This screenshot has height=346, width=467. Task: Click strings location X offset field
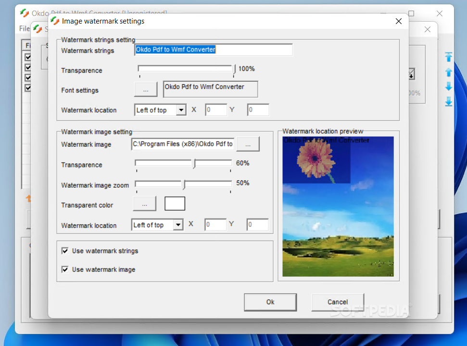point(216,110)
